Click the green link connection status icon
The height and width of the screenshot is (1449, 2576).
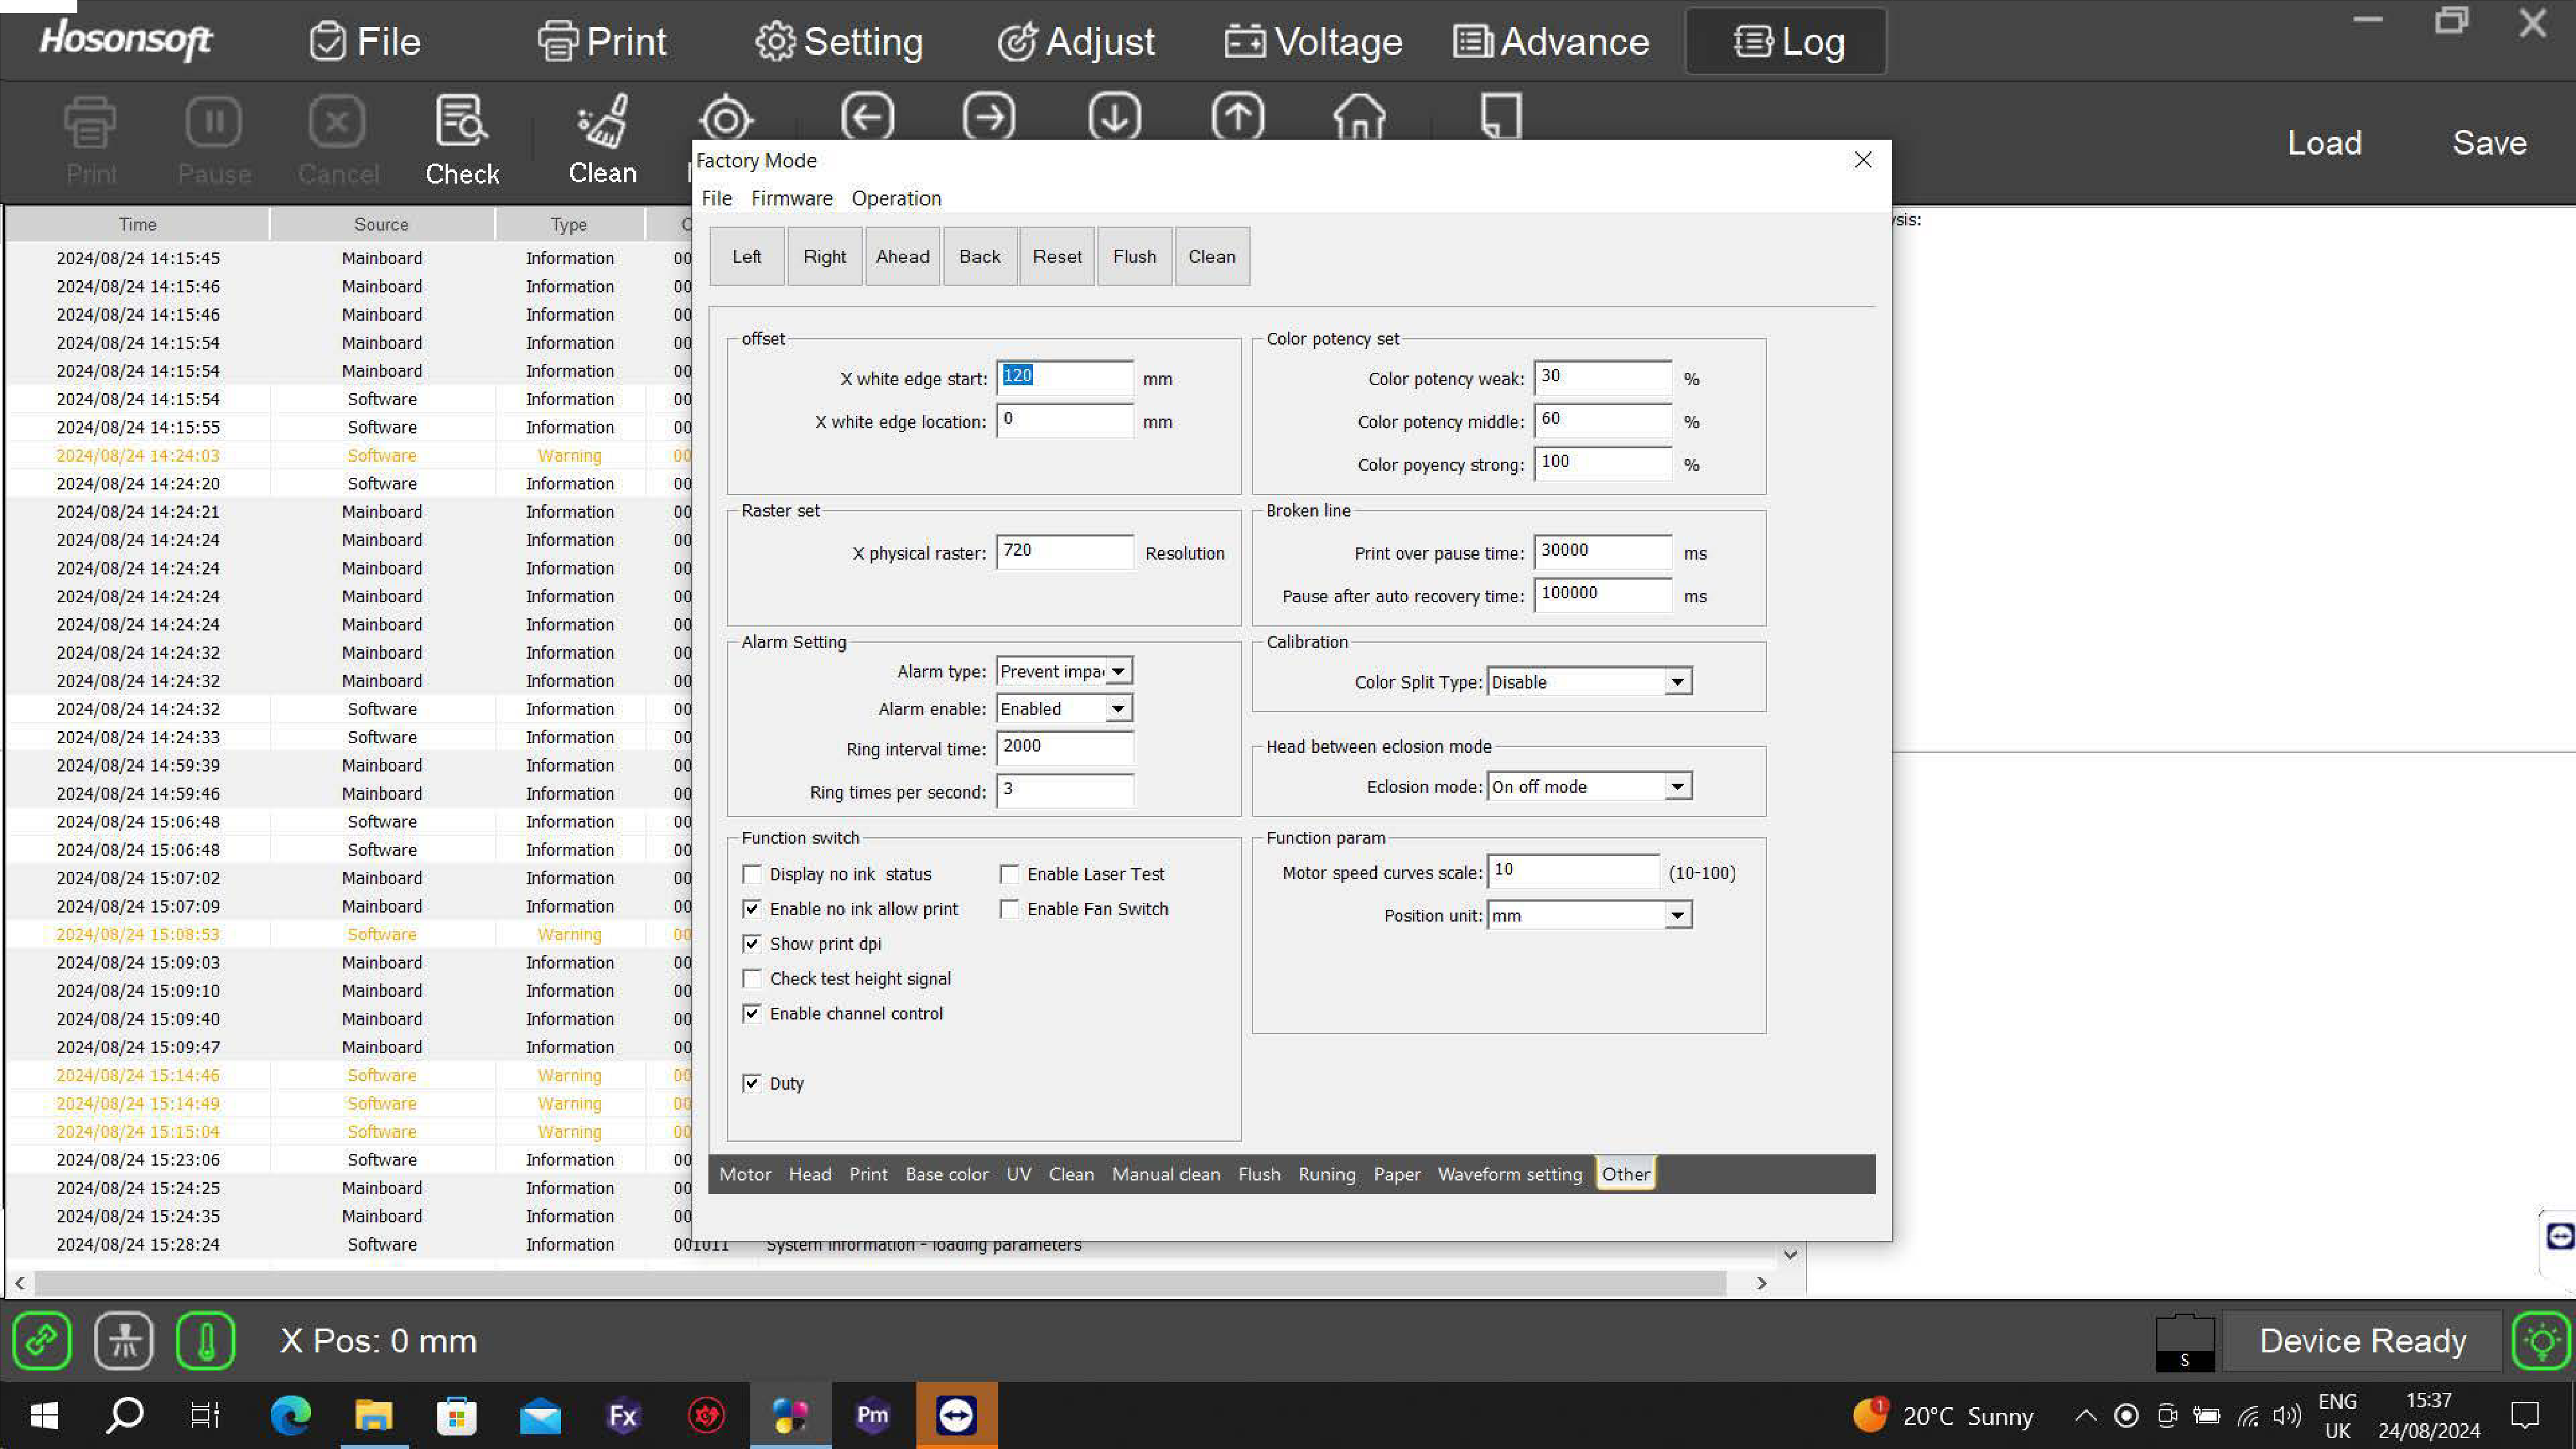click(x=42, y=1340)
